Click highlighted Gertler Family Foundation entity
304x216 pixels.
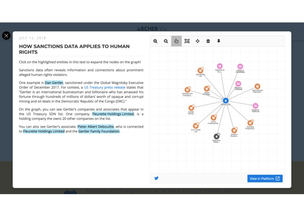(x=99, y=131)
